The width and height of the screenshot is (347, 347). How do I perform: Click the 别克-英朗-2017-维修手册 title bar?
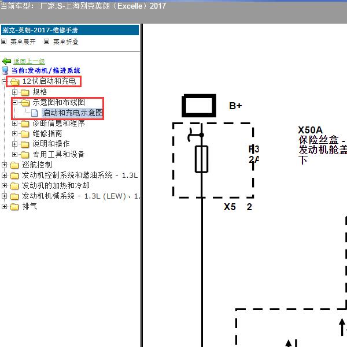70,30
